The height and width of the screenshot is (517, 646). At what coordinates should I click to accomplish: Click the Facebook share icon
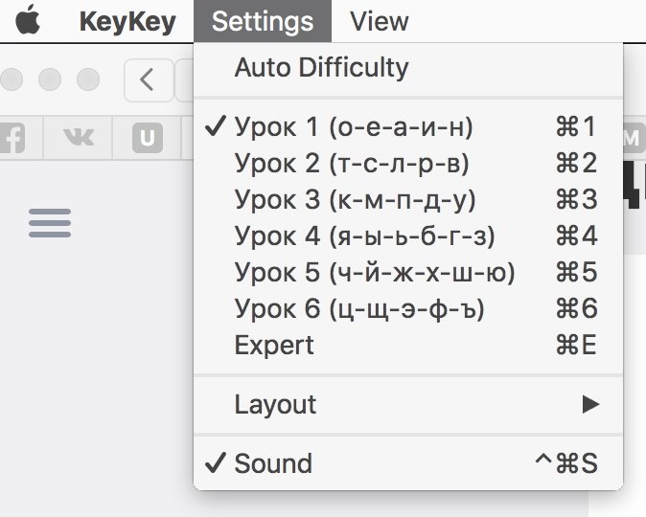click(13, 139)
